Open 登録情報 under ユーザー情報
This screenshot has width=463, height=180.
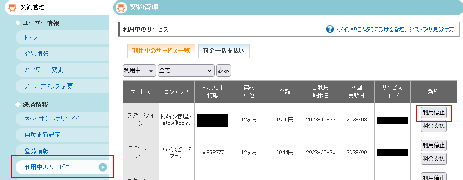[x=37, y=54]
